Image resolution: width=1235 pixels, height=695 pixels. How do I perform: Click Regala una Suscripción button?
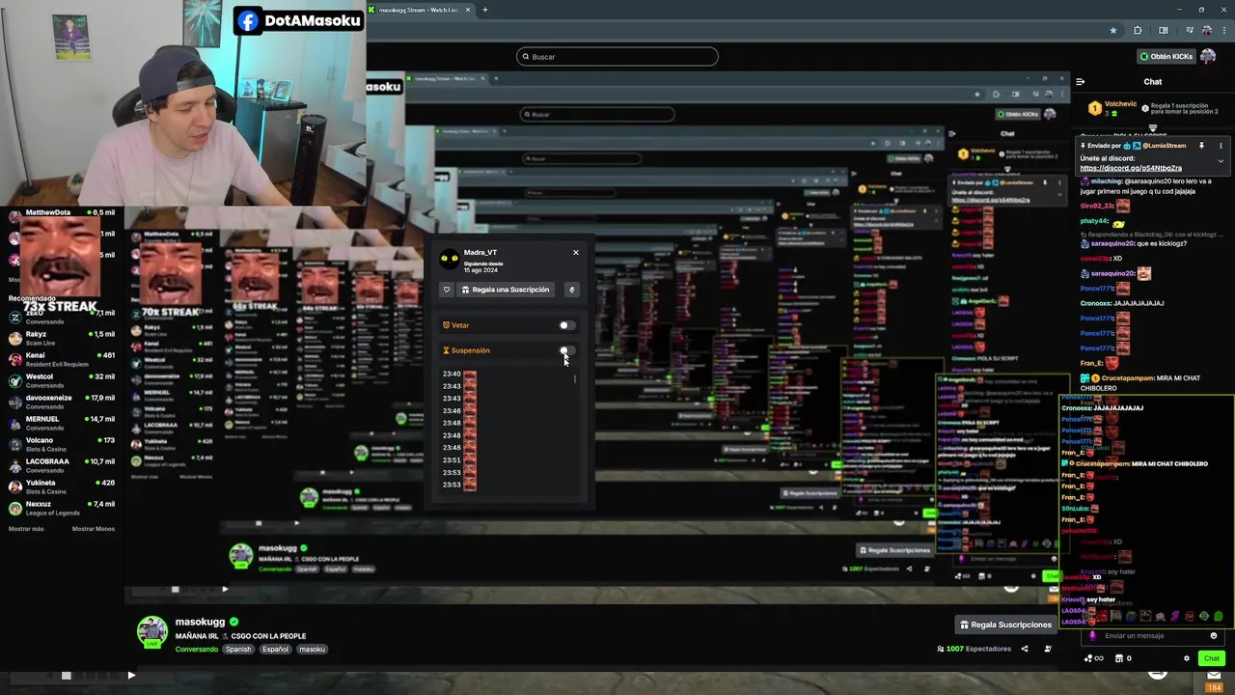tap(505, 290)
